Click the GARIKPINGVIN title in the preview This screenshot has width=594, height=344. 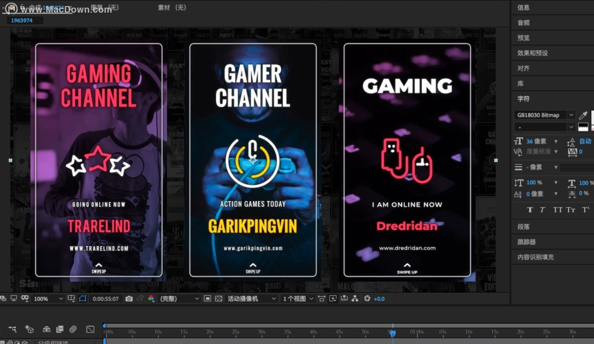[252, 226]
